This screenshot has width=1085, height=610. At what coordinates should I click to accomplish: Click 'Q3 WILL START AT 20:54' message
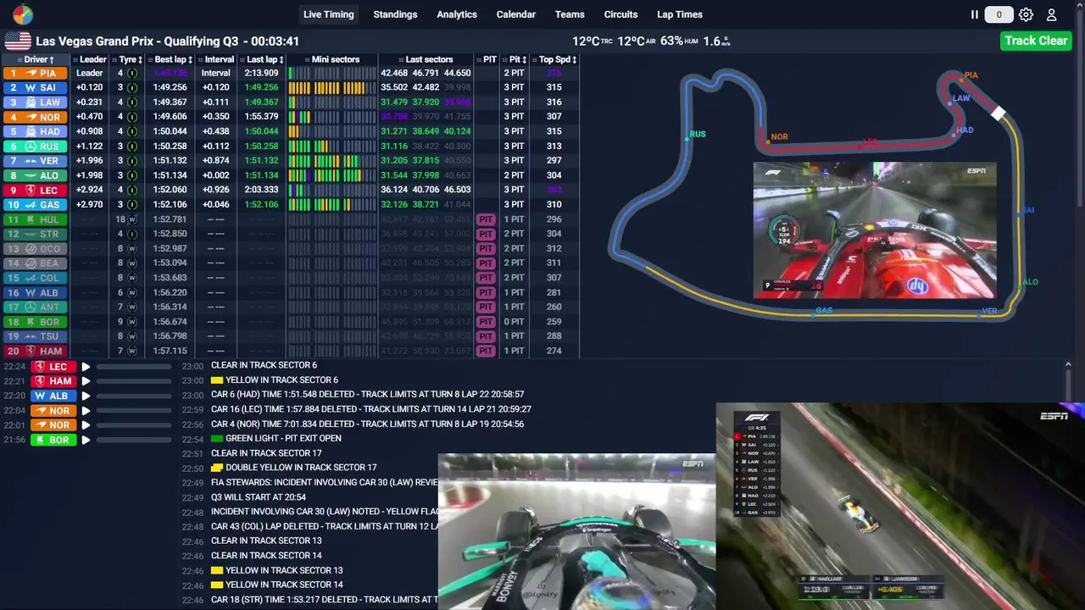tap(259, 497)
